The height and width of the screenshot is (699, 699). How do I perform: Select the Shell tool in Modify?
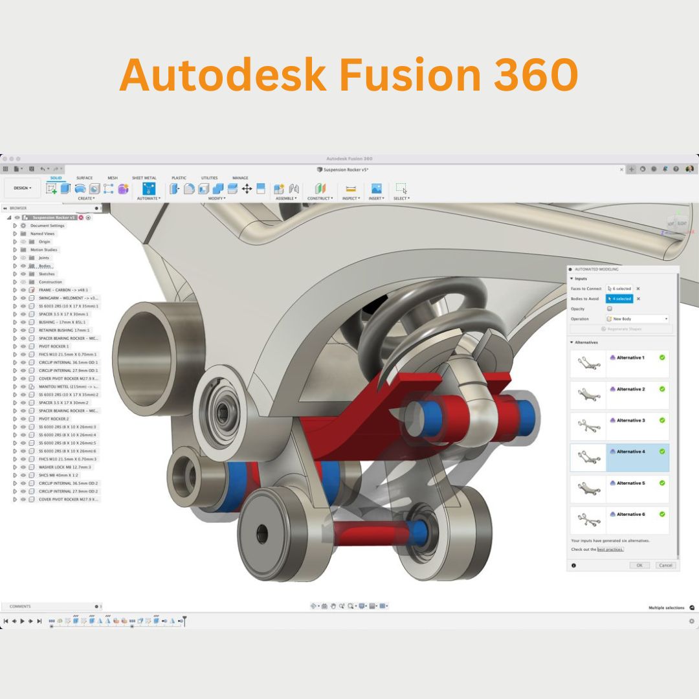click(203, 188)
